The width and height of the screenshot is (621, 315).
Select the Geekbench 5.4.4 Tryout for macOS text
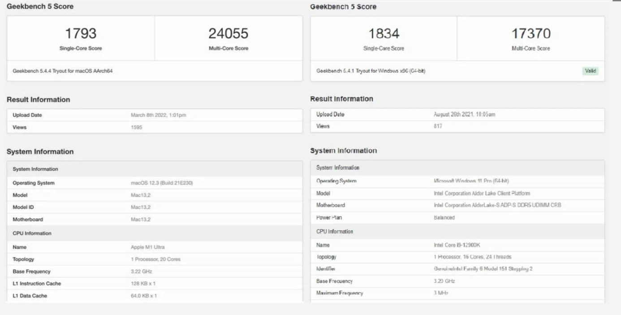[62, 71]
